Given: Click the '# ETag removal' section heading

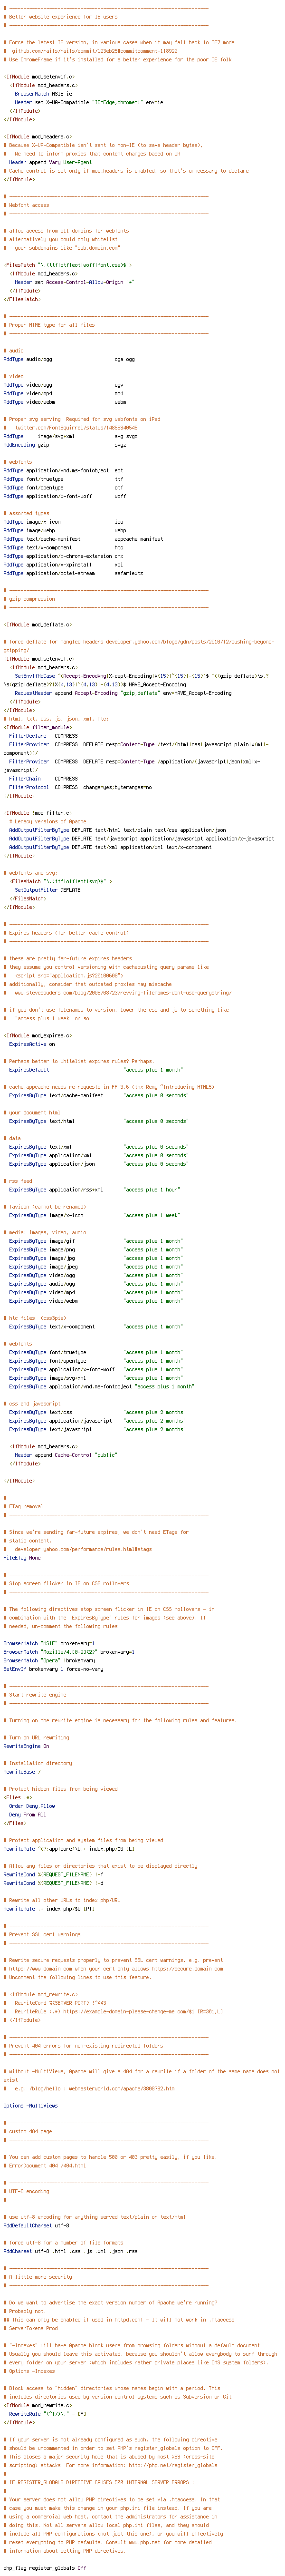Looking at the screenshot, I should pos(23,1507).
